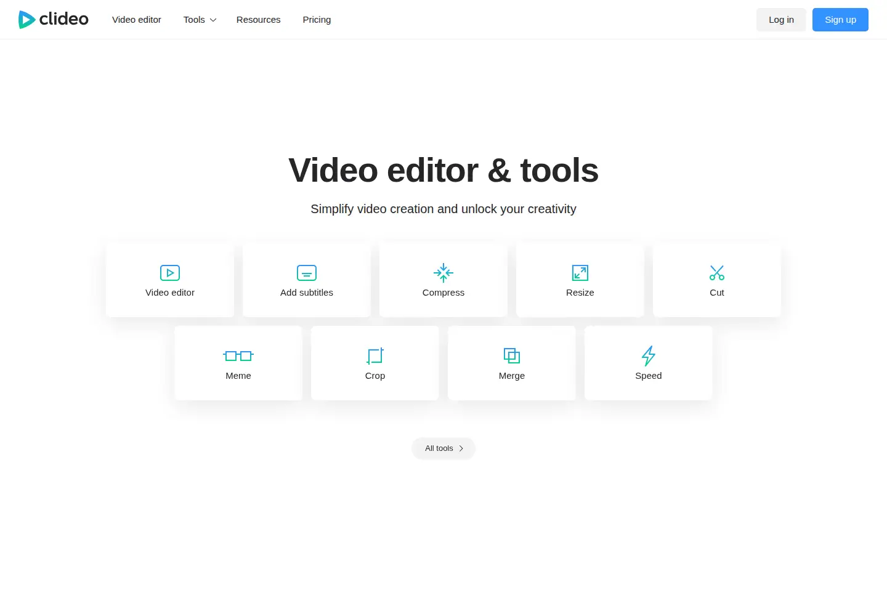Open the All tools button
Screen dimensions: 887x616
pyautogui.click(x=443, y=448)
